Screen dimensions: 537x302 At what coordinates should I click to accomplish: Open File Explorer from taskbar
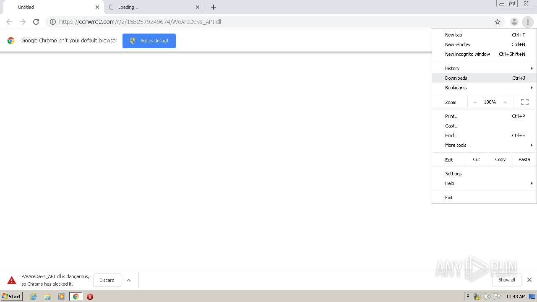coord(47,297)
